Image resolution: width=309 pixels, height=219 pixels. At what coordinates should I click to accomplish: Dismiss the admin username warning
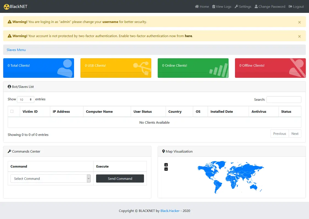(299, 22)
